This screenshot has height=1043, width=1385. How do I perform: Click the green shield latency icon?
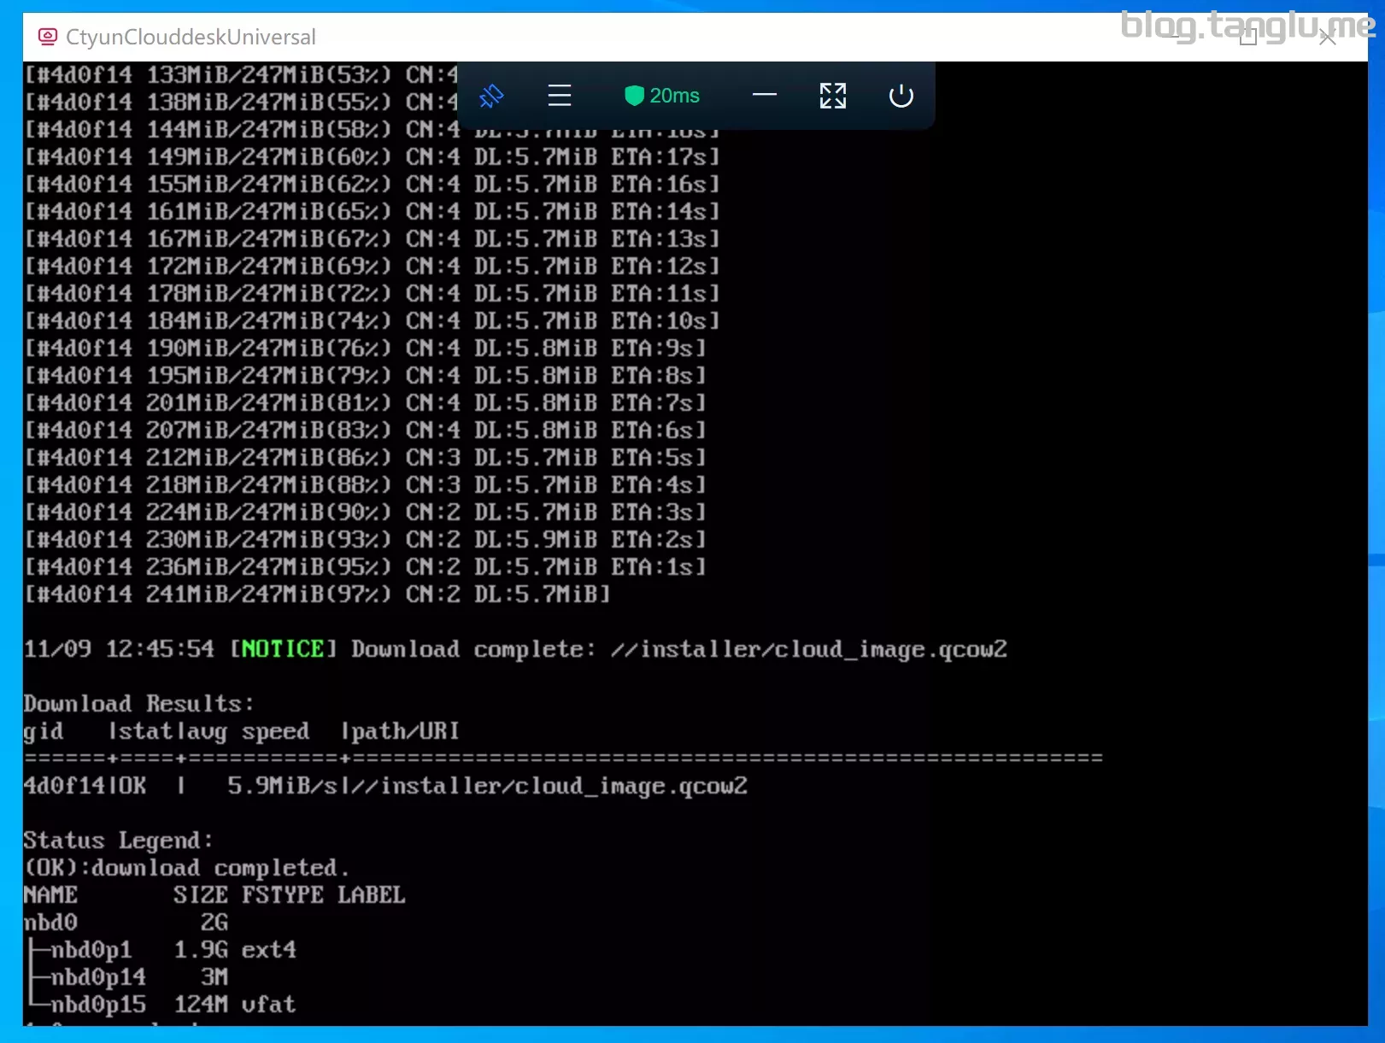click(633, 96)
